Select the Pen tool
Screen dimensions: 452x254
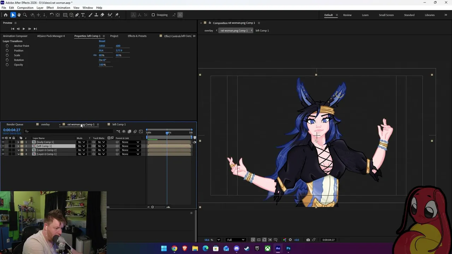(77, 15)
